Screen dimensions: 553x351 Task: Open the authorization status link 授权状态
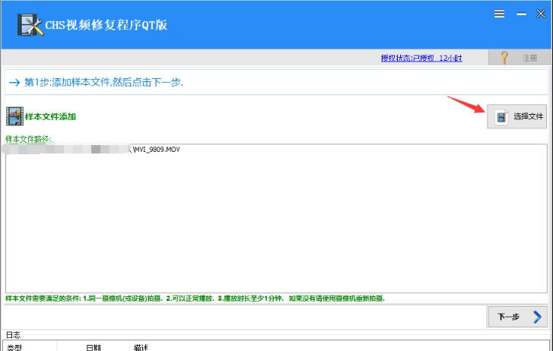point(421,58)
